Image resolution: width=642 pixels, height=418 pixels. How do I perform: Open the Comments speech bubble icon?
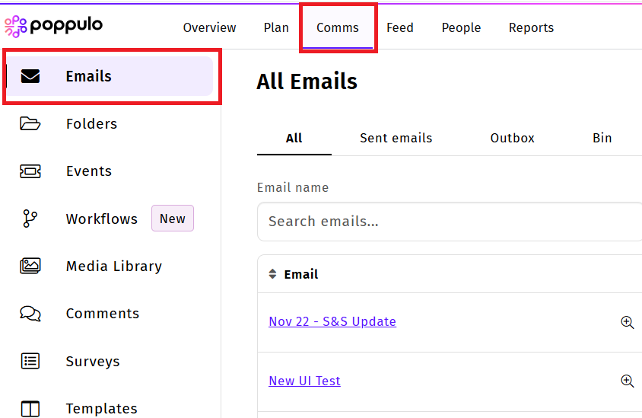point(30,314)
